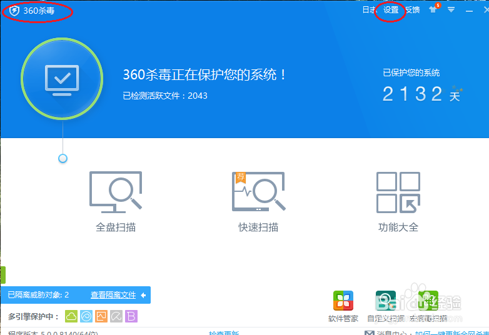
Task: Toggle the blue swirl engine icon
Action: coord(86,316)
